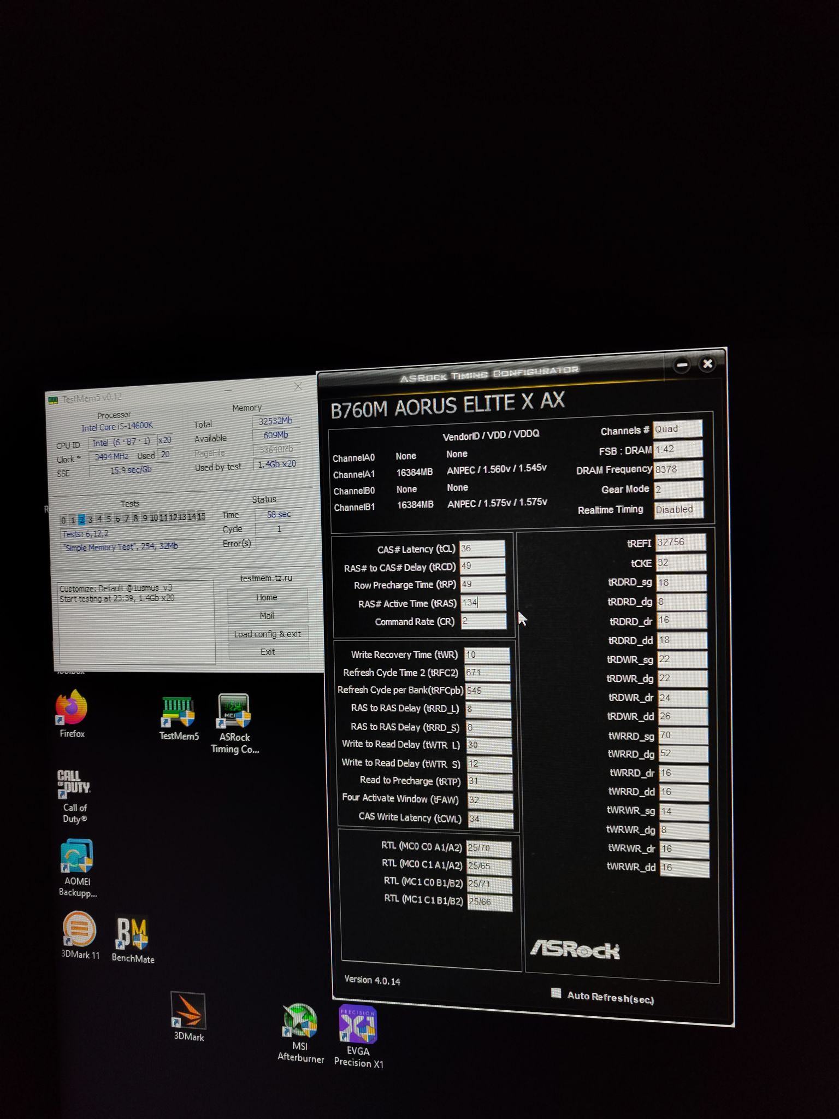
Task: Click the tWRRD_dg value field
Action: pyautogui.click(x=684, y=753)
